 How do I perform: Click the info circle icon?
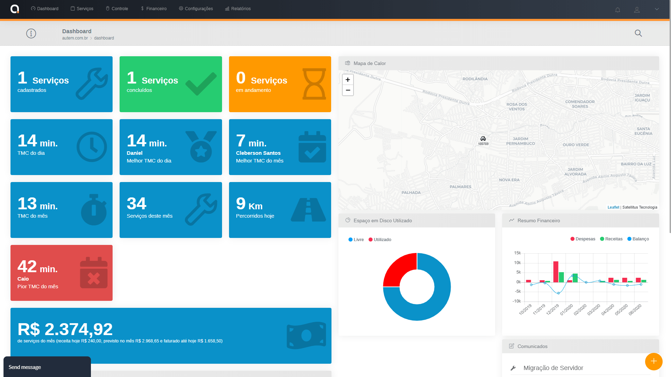point(31,34)
